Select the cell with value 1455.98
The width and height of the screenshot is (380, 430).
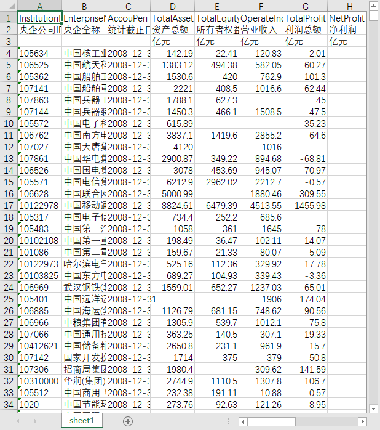[305, 205]
